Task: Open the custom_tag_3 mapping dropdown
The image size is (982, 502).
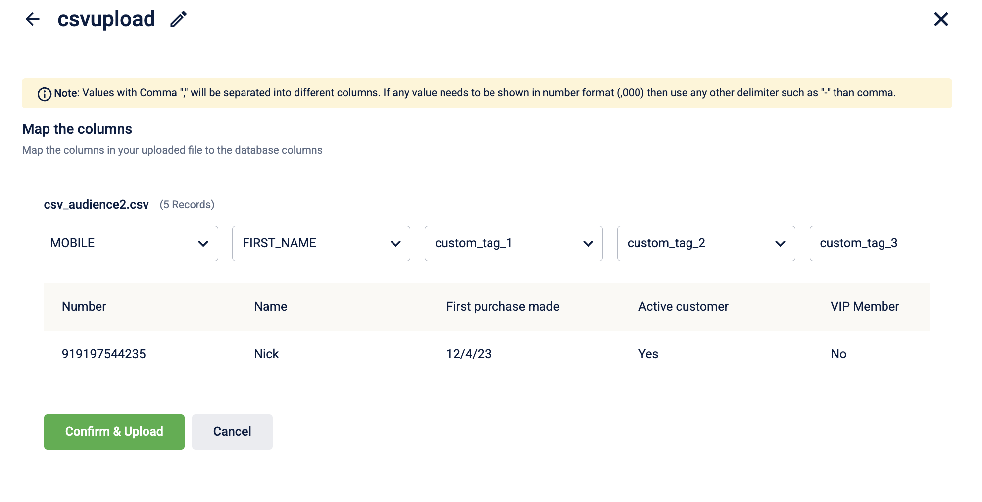Action: [869, 244]
